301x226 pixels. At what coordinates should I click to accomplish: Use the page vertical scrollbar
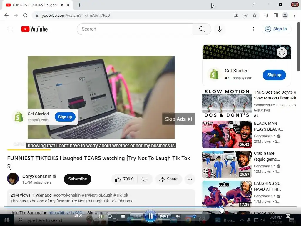299,47
